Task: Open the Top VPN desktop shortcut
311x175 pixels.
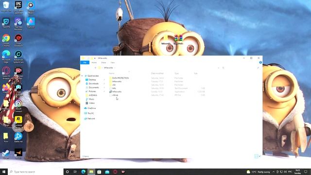Action: coord(6,23)
